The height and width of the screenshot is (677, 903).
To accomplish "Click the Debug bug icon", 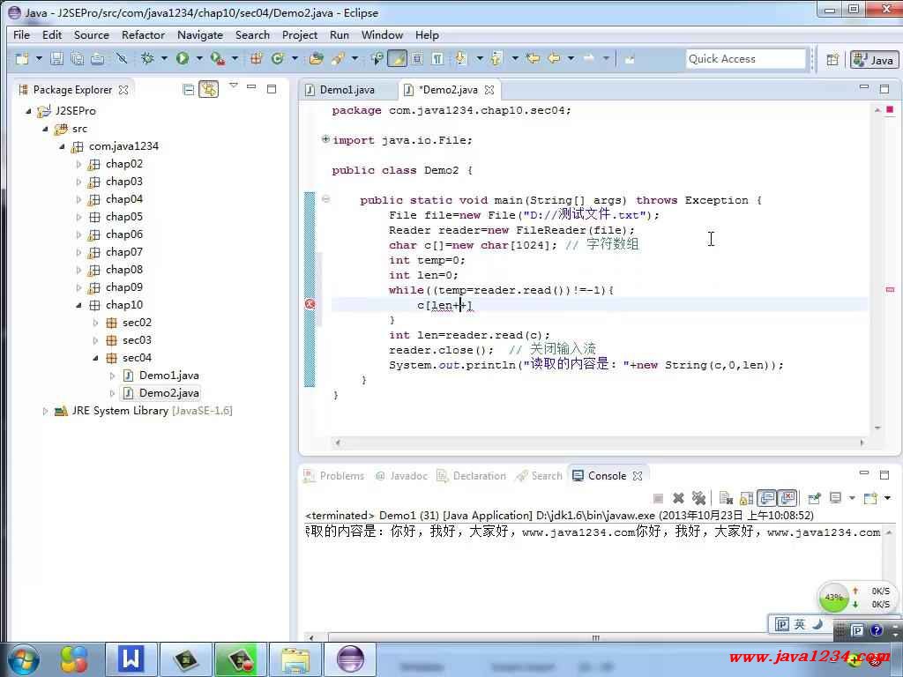I will point(147,58).
